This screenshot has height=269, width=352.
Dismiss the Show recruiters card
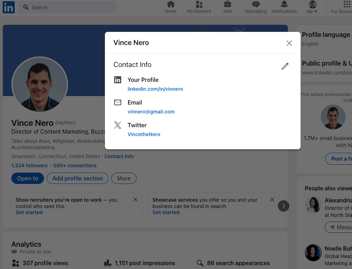pyautogui.click(x=135, y=200)
